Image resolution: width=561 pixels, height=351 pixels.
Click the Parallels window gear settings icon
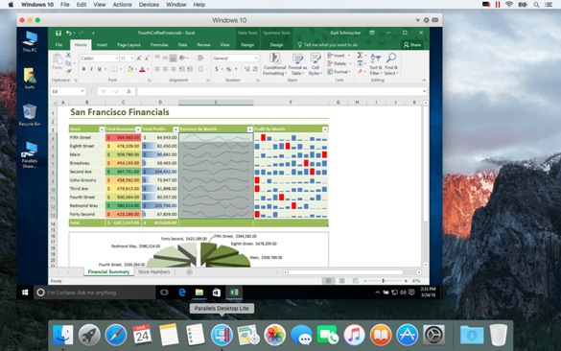point(426,20)
